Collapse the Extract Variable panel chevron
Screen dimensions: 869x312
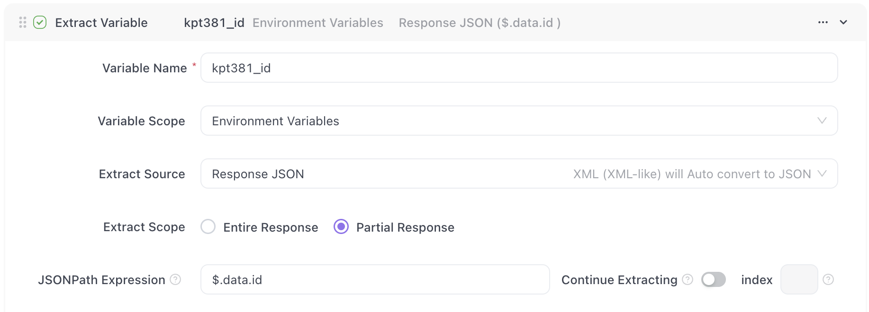pyautogui.click(x=843, y=22)
